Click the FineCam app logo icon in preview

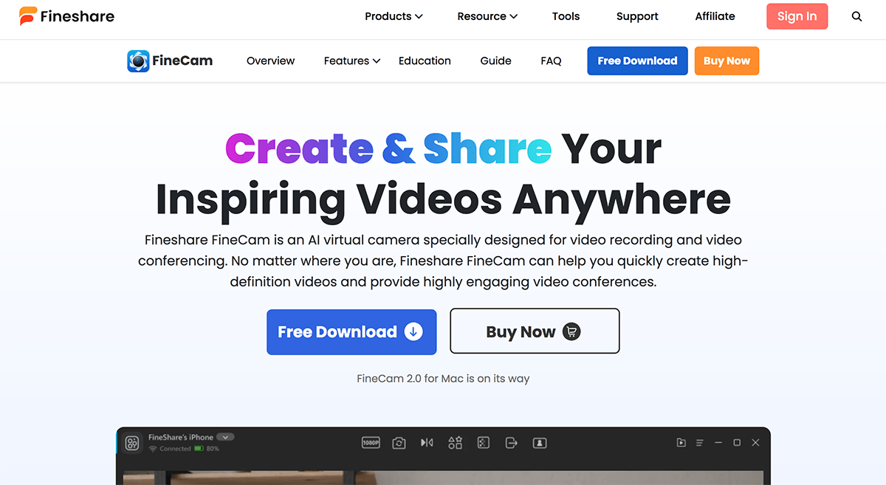pos(132,443)
